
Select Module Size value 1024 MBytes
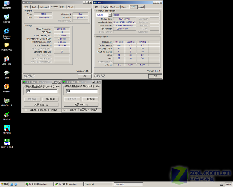(125, 19)
